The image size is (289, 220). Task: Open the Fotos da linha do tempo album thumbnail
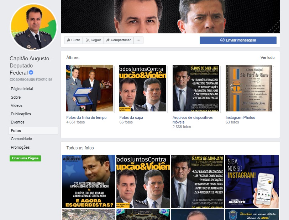[90, 88]
